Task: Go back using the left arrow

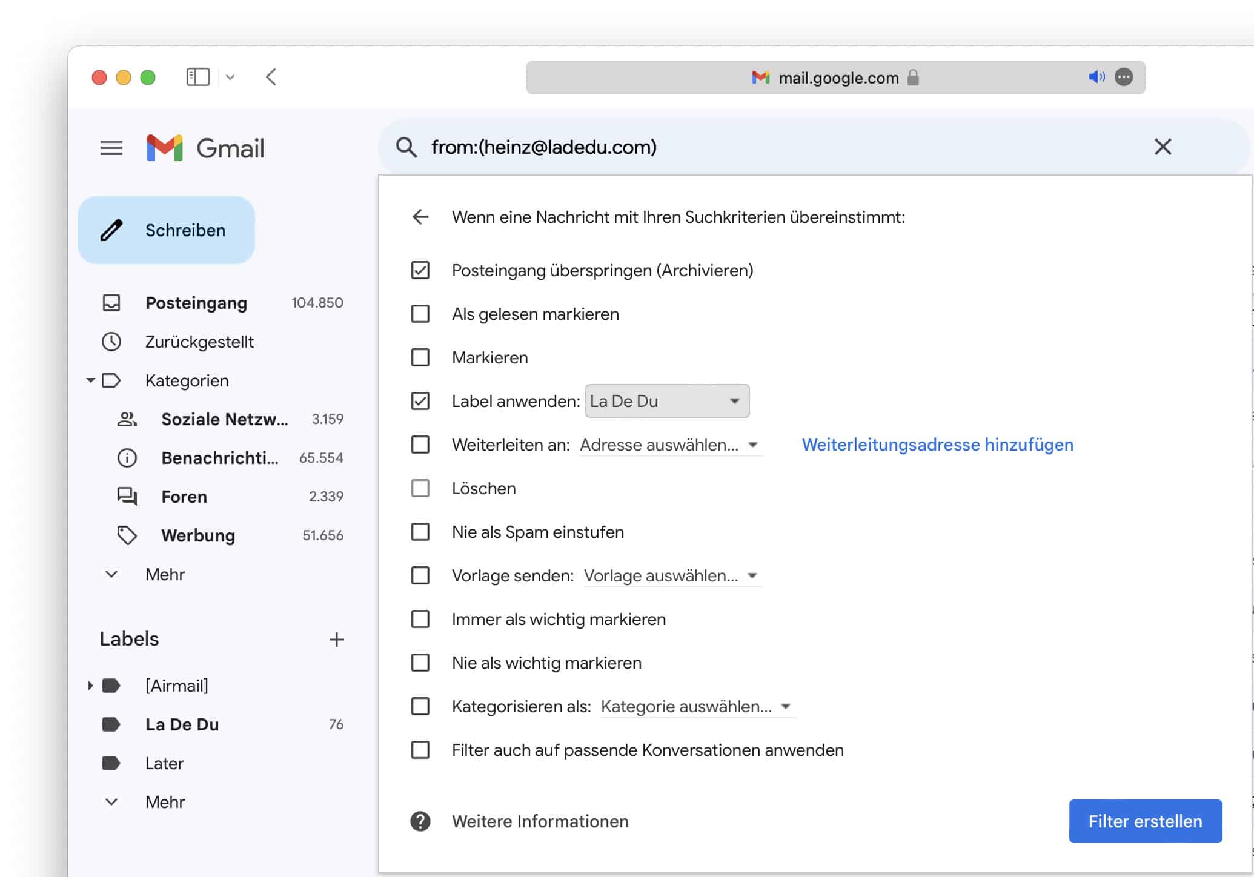Action: pyautogui.click(x=420, y=216)
